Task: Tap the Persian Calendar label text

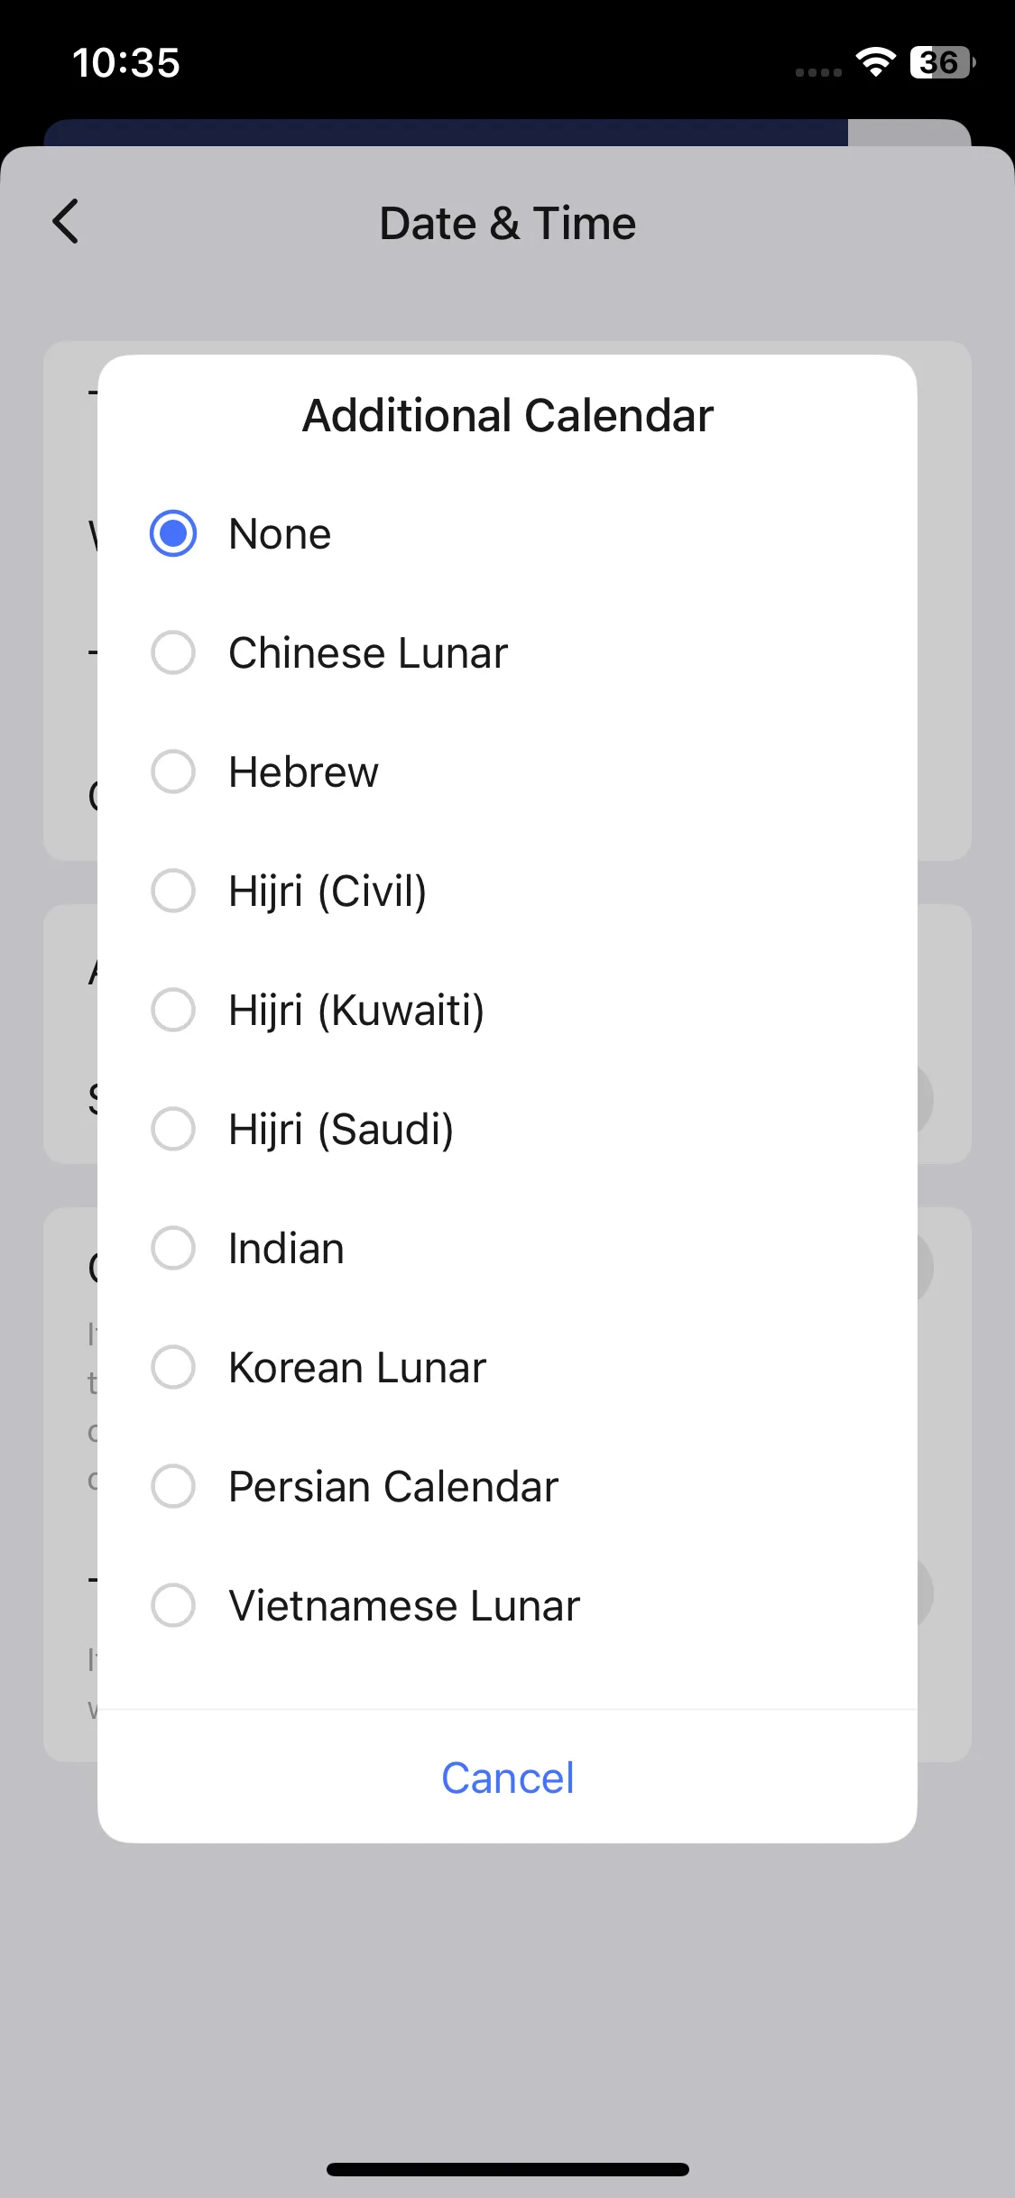Action: point(393,1487)
